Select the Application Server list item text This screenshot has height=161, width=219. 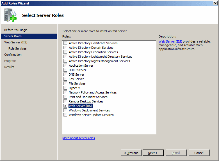(81, 66)
